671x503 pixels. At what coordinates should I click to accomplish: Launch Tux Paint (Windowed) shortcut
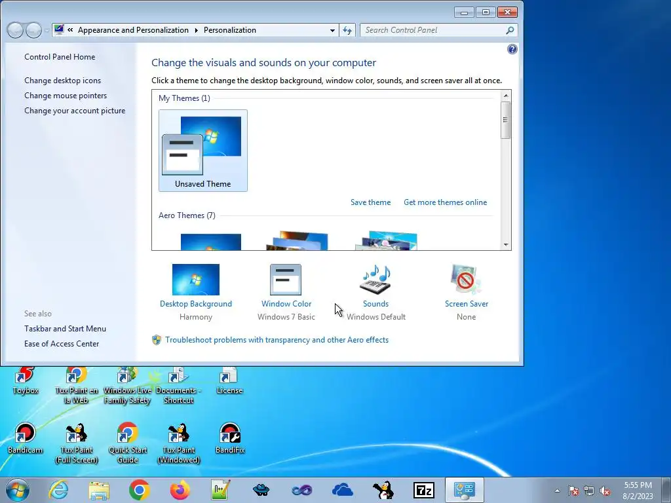(x=178, y=443)
